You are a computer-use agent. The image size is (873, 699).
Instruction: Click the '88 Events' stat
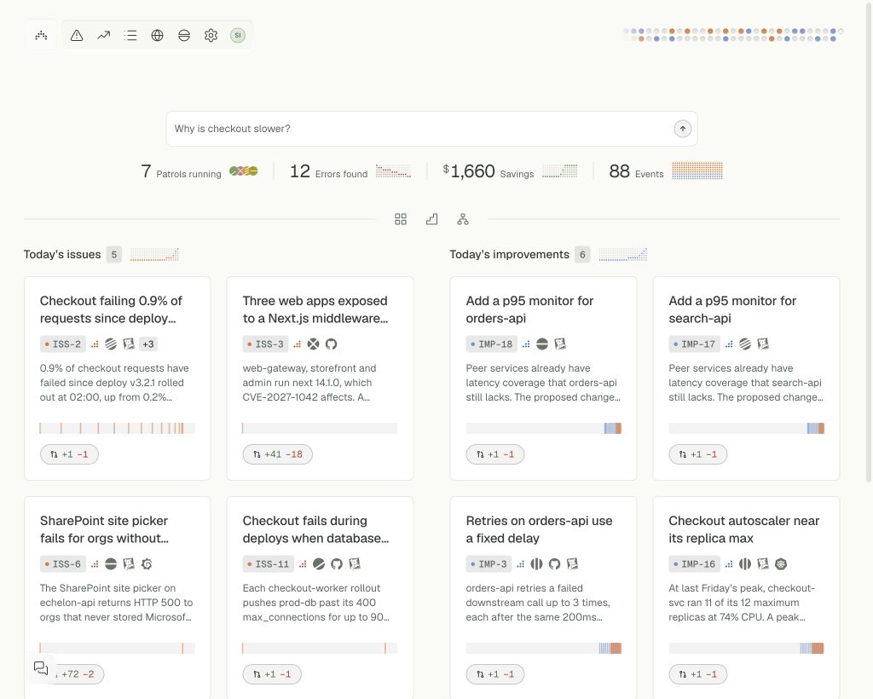(x=665, y=171)
